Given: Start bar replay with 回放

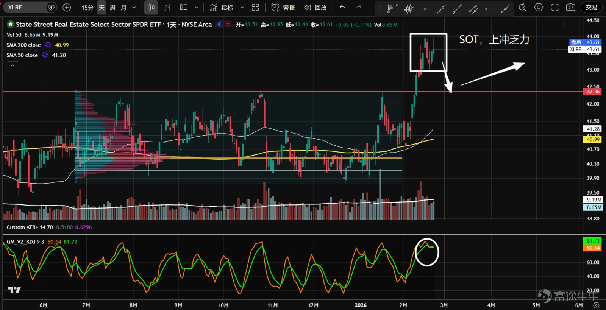Looking at the screenshot, I should (315, 8).
